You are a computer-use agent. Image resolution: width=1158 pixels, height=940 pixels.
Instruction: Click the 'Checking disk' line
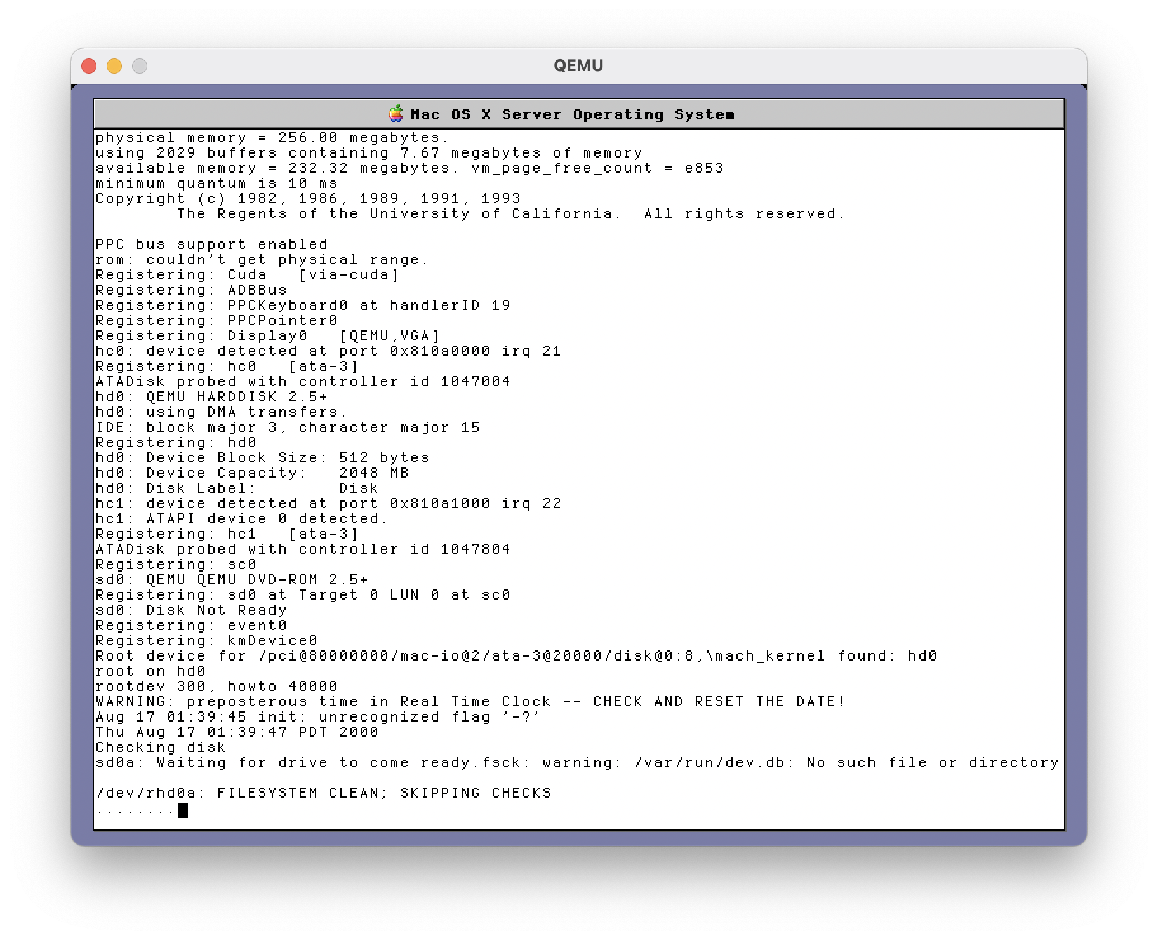point(161,748)
